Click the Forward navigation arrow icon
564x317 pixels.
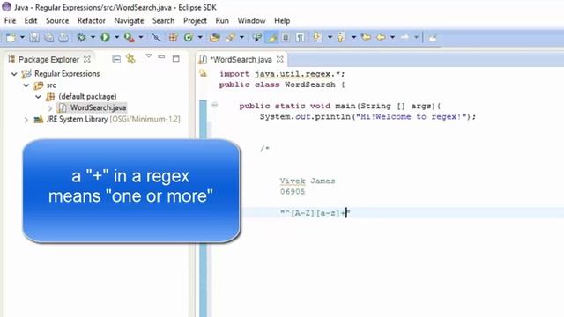tap(404, 37)
